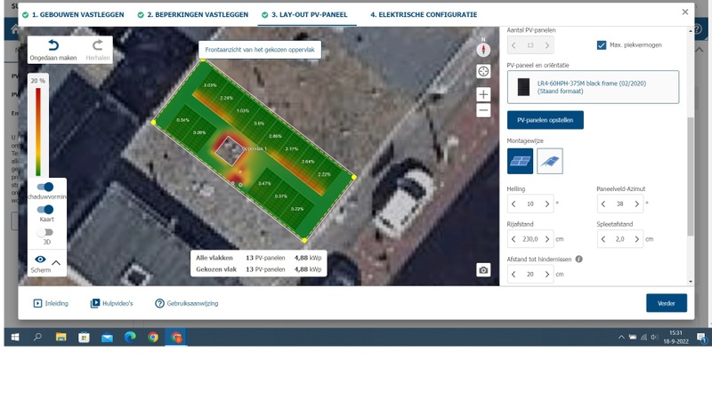Redo with Herhalen arrow

click(98, 45)
